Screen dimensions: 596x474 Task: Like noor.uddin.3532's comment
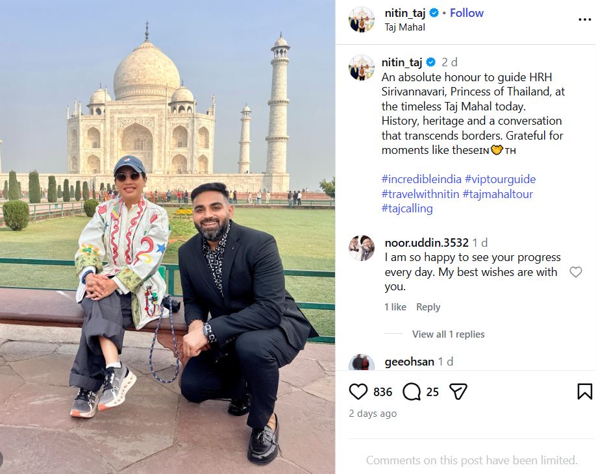coord(575,272)
